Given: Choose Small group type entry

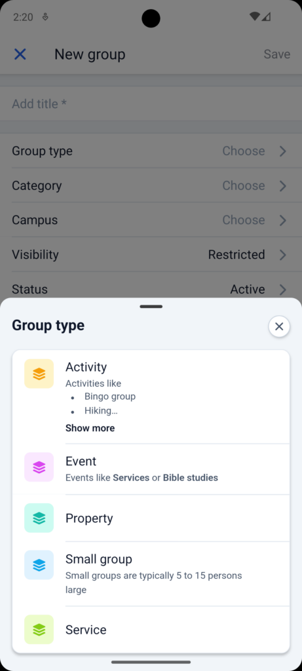Looking at the screenshot, I should click(x=151, y=574).
